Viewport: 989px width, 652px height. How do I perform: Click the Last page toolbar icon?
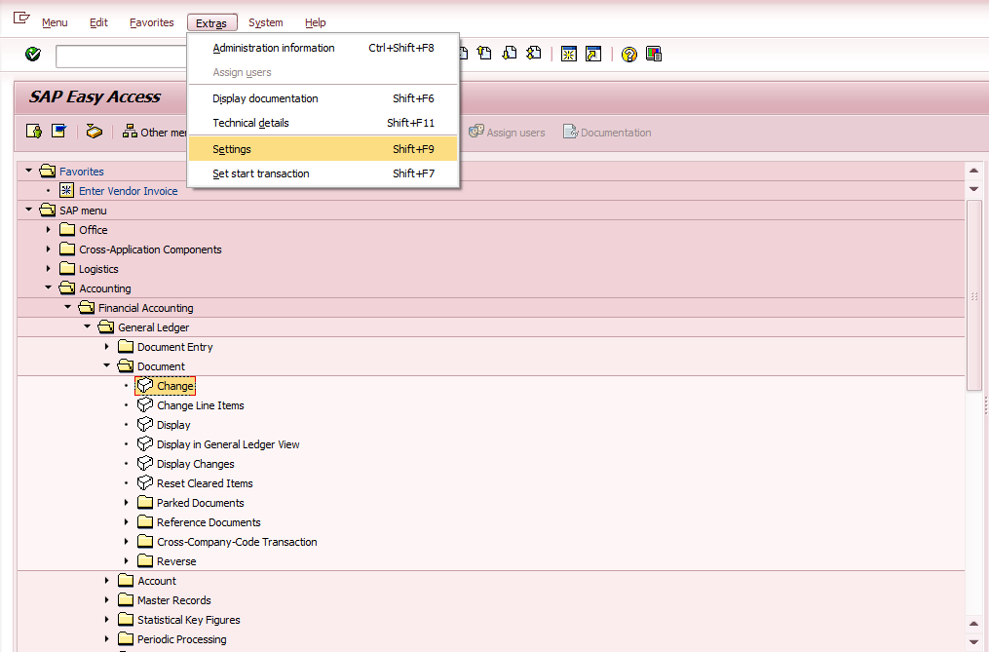coord(534,54)
